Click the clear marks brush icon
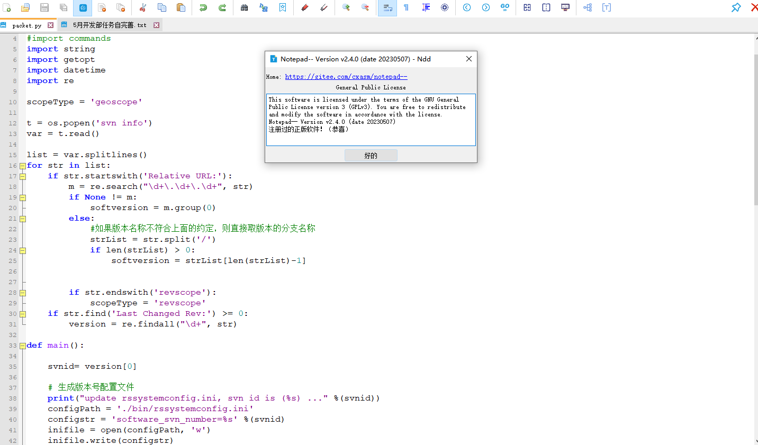 tap(324, 7)
